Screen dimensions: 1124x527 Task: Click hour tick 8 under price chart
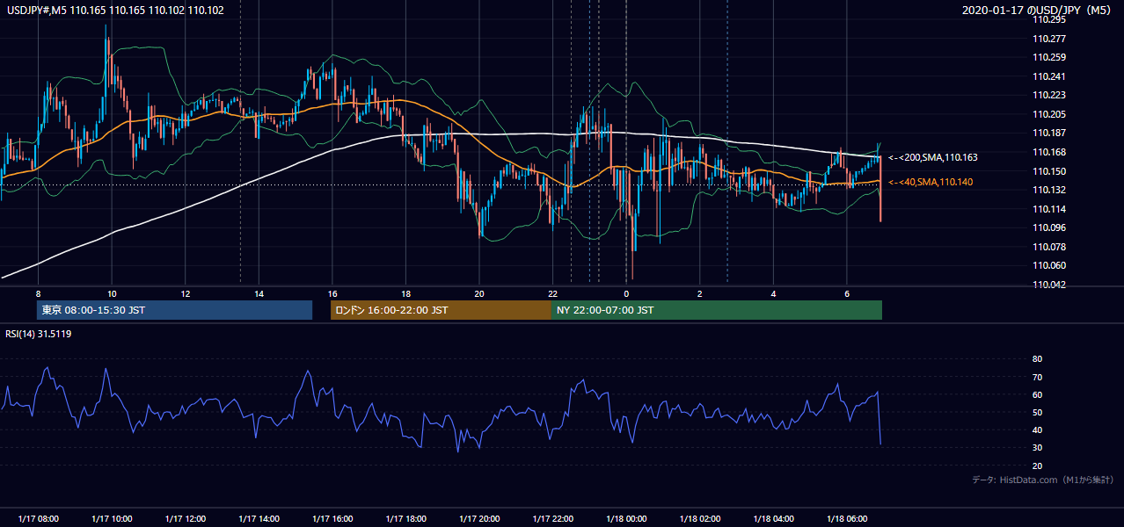click(x=38, y=293)
